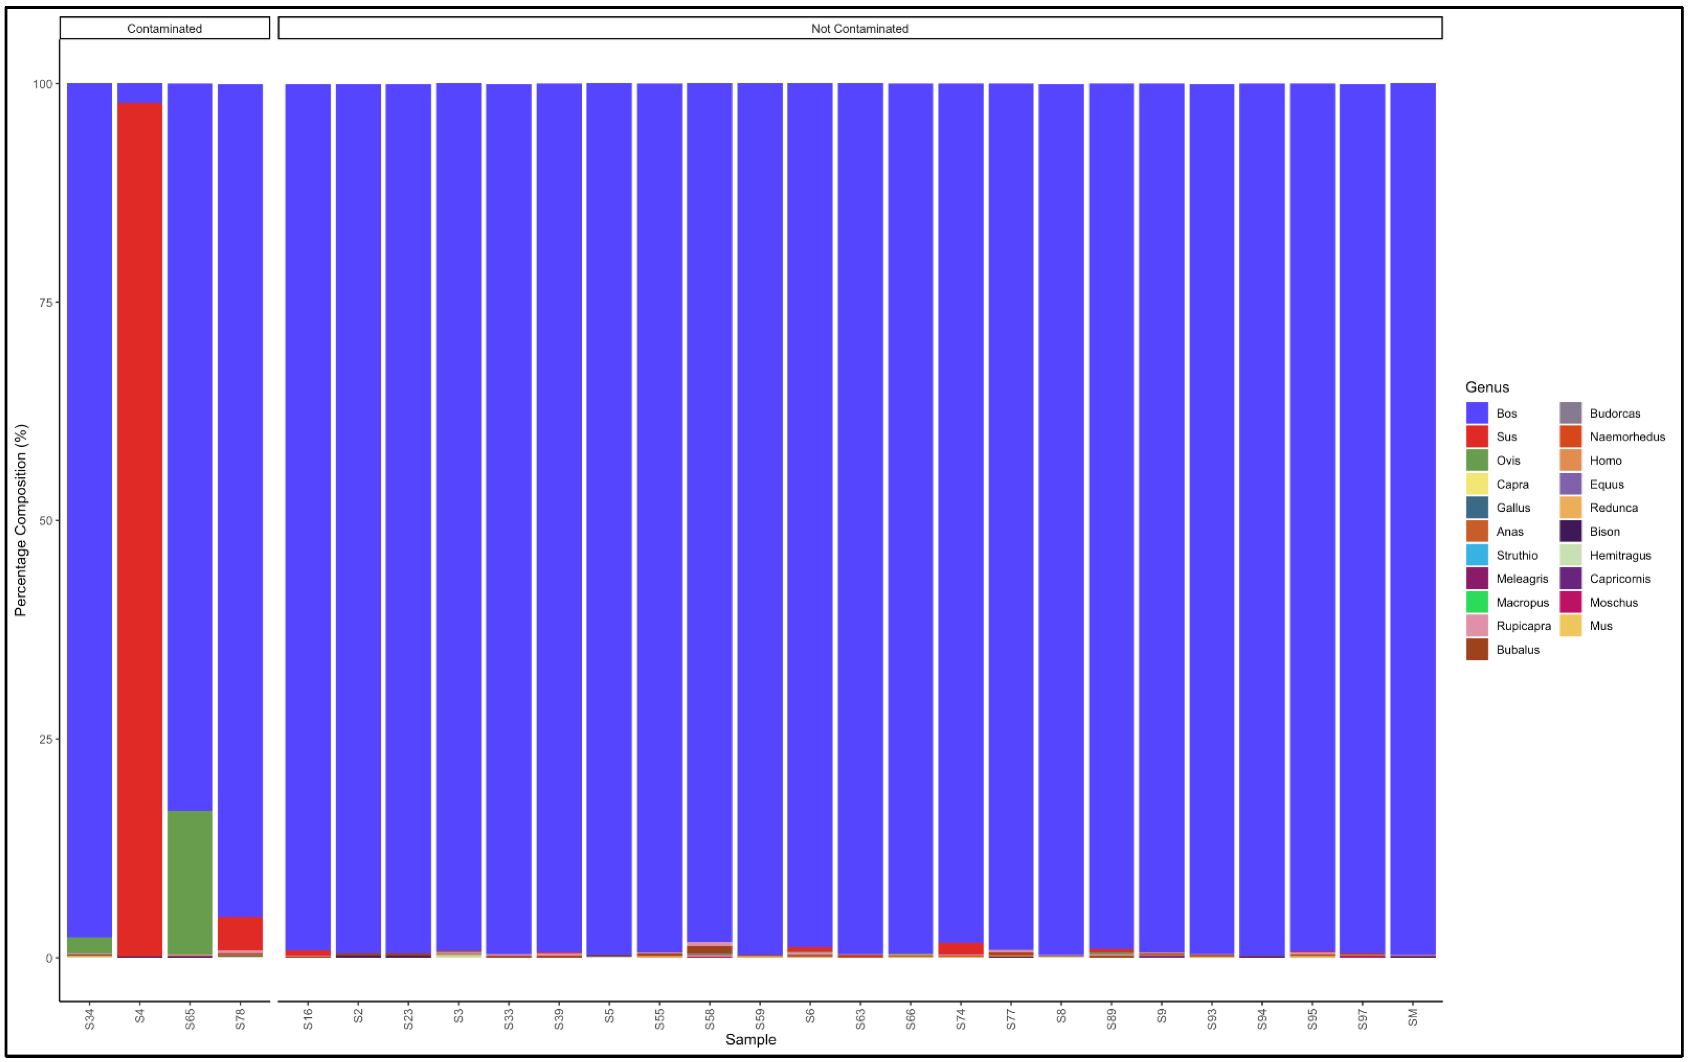Select the pink Rupicapra legend swatch
The image size is (1689, 1062).
pos(1477,626)
